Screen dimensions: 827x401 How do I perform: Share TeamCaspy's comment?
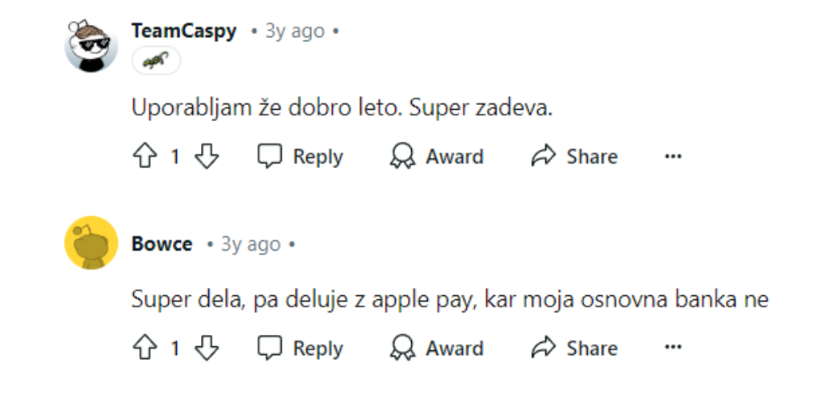(x=574, y=157)
